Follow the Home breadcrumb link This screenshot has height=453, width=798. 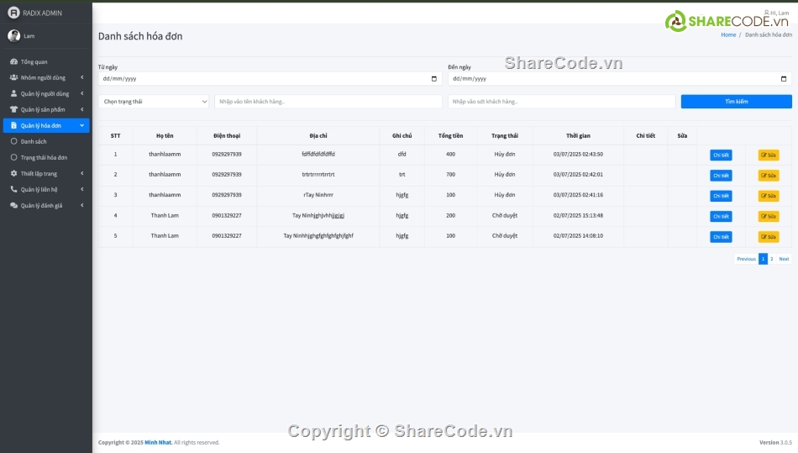(728, 34)
